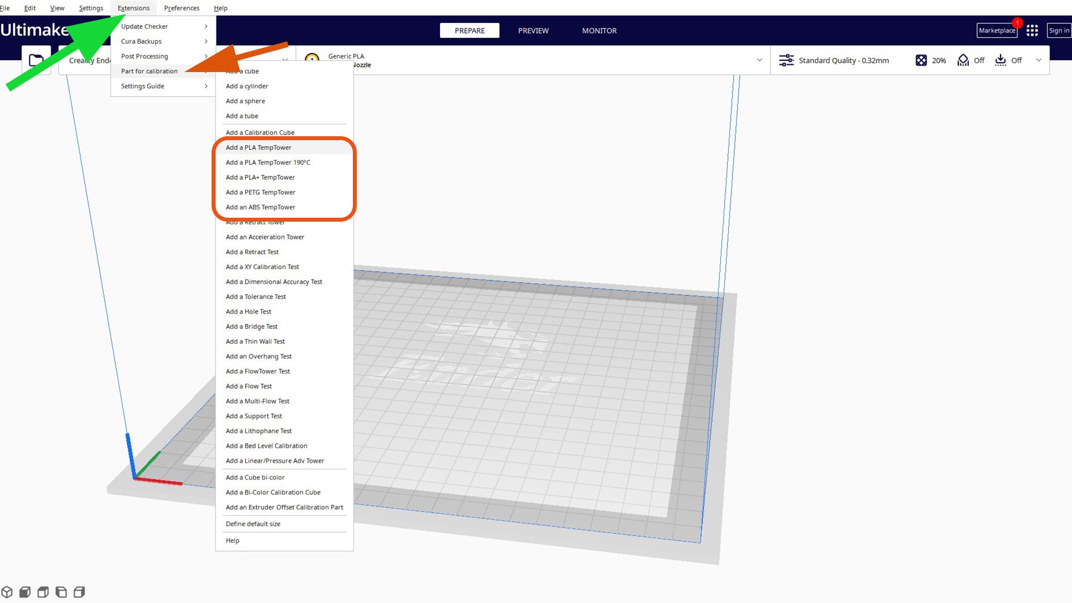Open the Settings menu
Viewport: 1072px width, 603px height.
coord(91,8)
